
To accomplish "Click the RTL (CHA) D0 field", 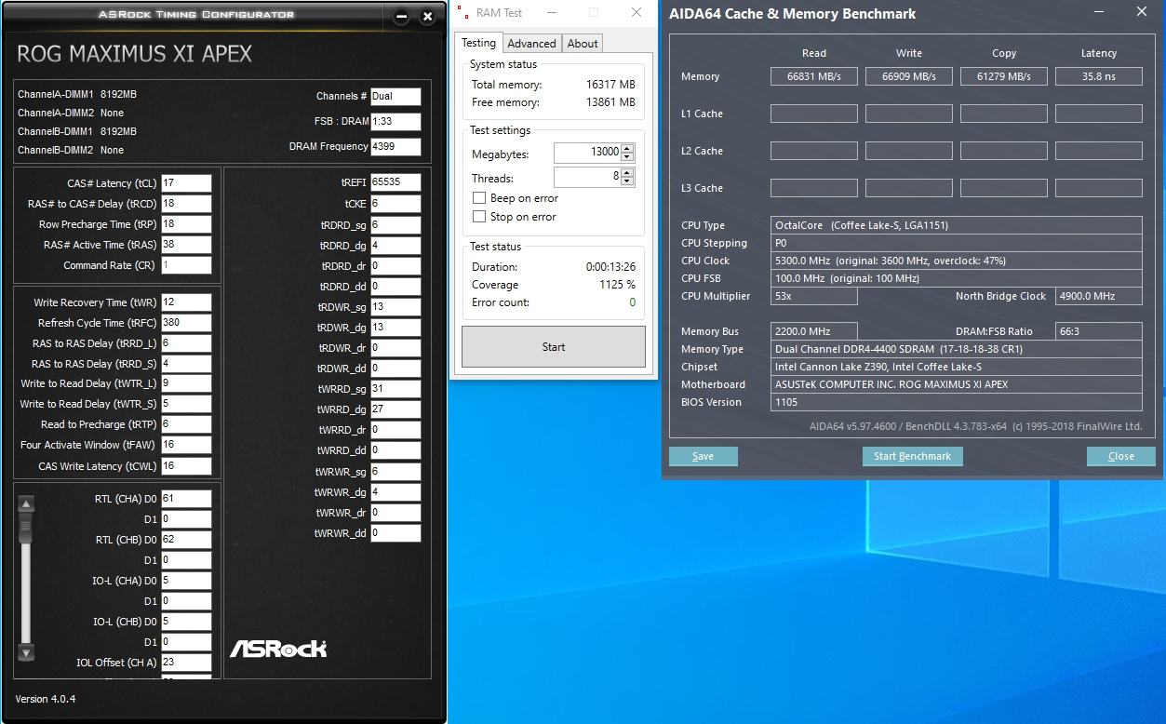I will 186,499.
